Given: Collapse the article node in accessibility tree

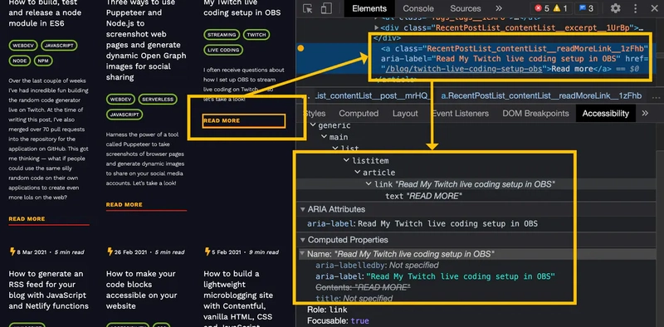Looking at the screenshot, I should tap(358, 173).
